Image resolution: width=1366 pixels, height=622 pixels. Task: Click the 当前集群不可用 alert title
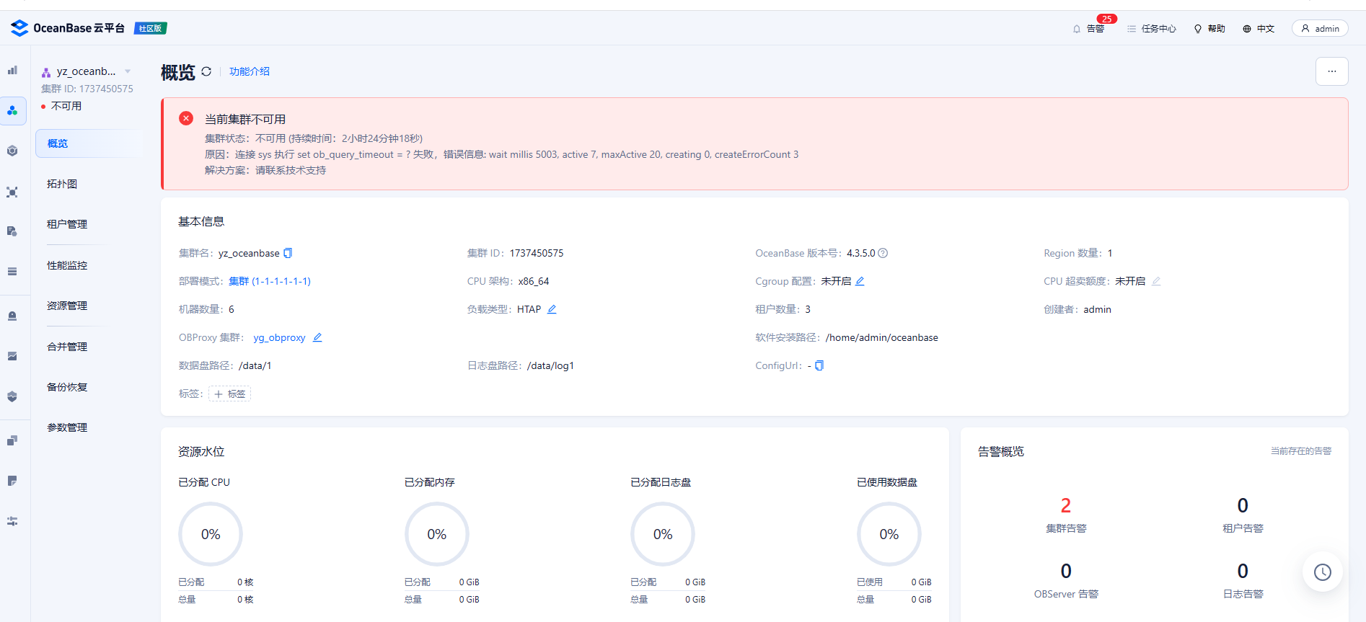245,119
